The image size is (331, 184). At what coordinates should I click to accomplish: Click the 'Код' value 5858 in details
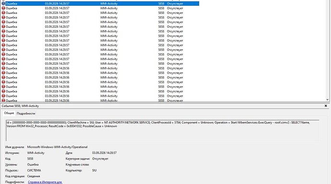point(30,159)
